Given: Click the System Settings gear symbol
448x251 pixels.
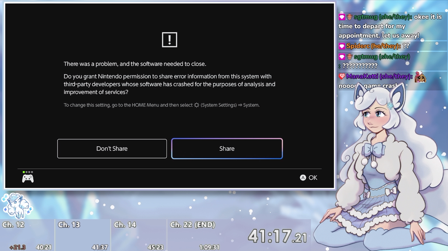Looking at the screenshot, I should coord(196,105).
